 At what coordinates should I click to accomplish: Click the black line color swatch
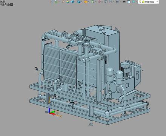(x=124, y=2)
